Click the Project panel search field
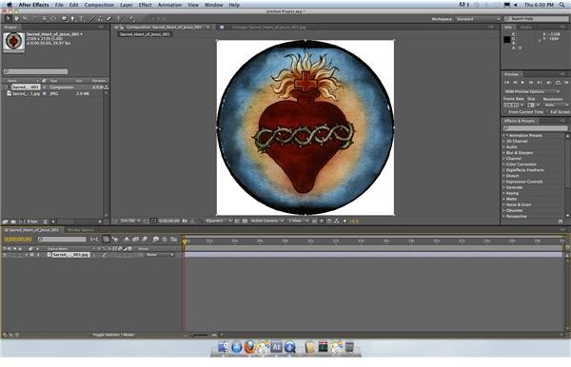 click(36, 71)
